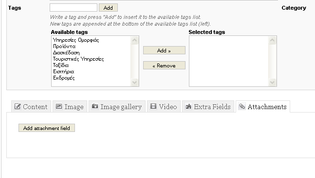Image resolution: width=315 pixels, height=178 pixels.
Task: Click the Extra Fields puzzle icon
Action: [x=188, y=106]
